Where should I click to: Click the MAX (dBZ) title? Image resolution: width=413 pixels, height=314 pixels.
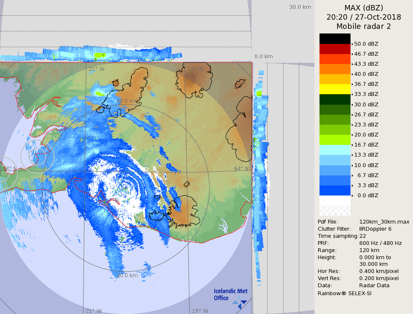[x=364, y=8]
